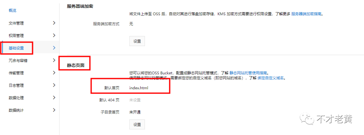Select the 日志管理 sidebar item
This screenshot has width=364, height=135.
point(16,86)
